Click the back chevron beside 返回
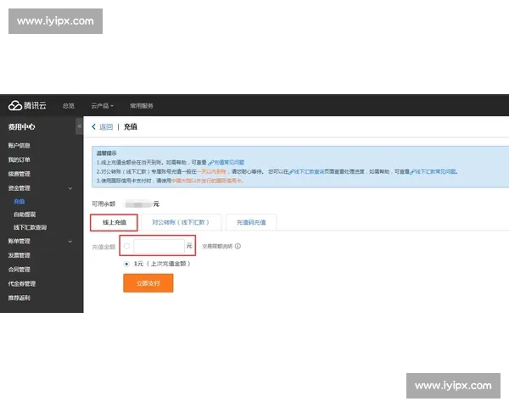Image resolution: width=509 pixels, height=407 pixels. (x=94, y=126)
